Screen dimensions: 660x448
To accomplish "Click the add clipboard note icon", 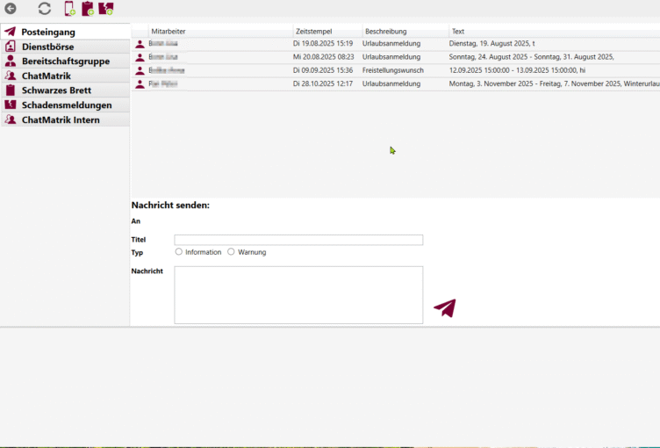I will pyautogui.click(x=88, y=9).
